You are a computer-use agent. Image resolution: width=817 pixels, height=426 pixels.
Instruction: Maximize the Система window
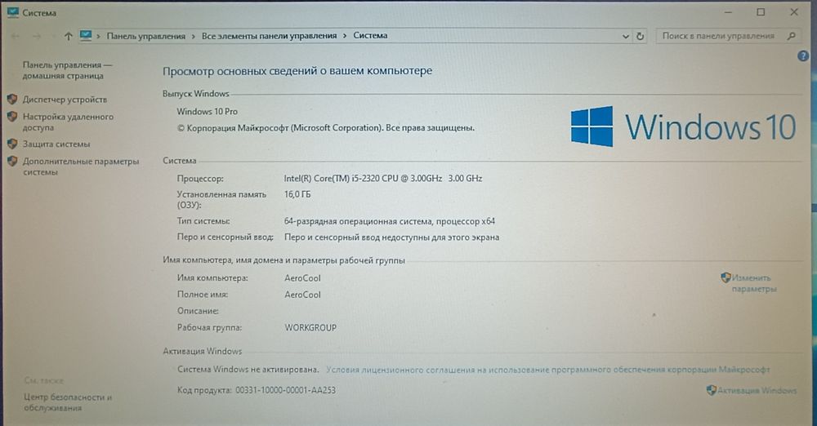[761, 12]
